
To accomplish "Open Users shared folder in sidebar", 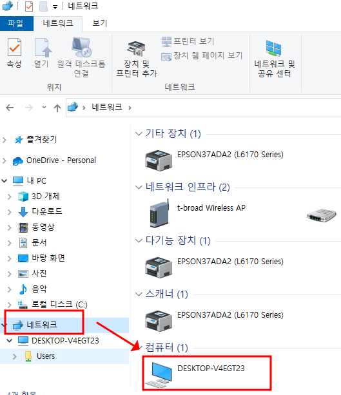I will 46,356.
